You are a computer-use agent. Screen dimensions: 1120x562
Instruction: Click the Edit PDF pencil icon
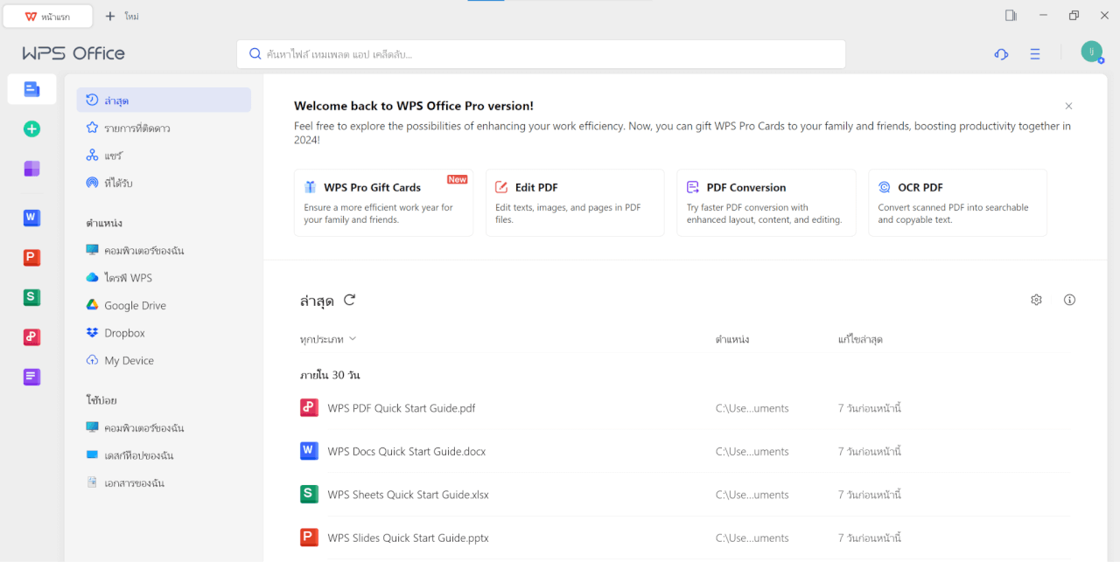point(501,187)
